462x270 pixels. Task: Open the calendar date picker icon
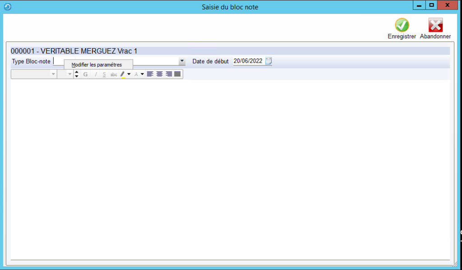(x=268, y=61)
